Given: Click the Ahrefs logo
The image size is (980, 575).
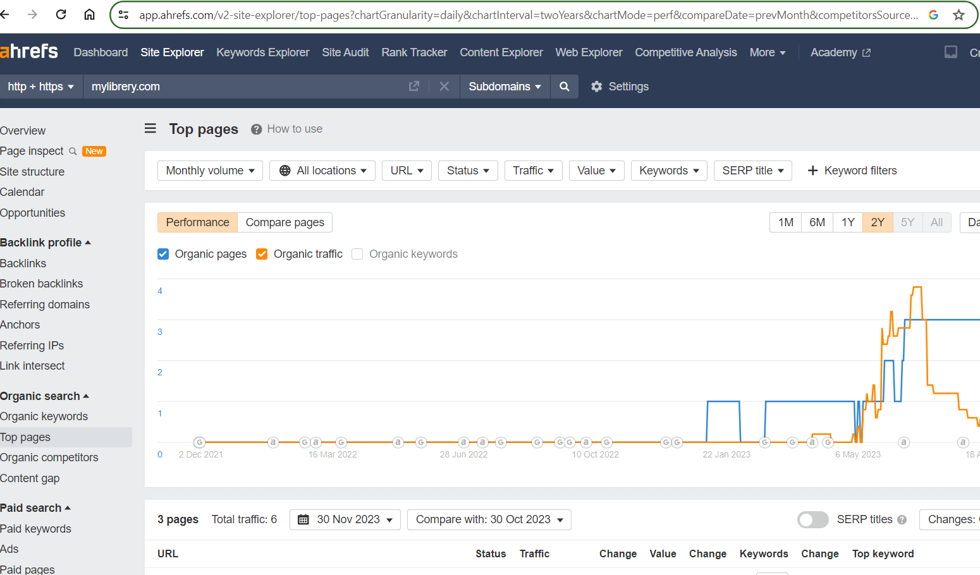Looking at the screenshot, I should point(29,51).
